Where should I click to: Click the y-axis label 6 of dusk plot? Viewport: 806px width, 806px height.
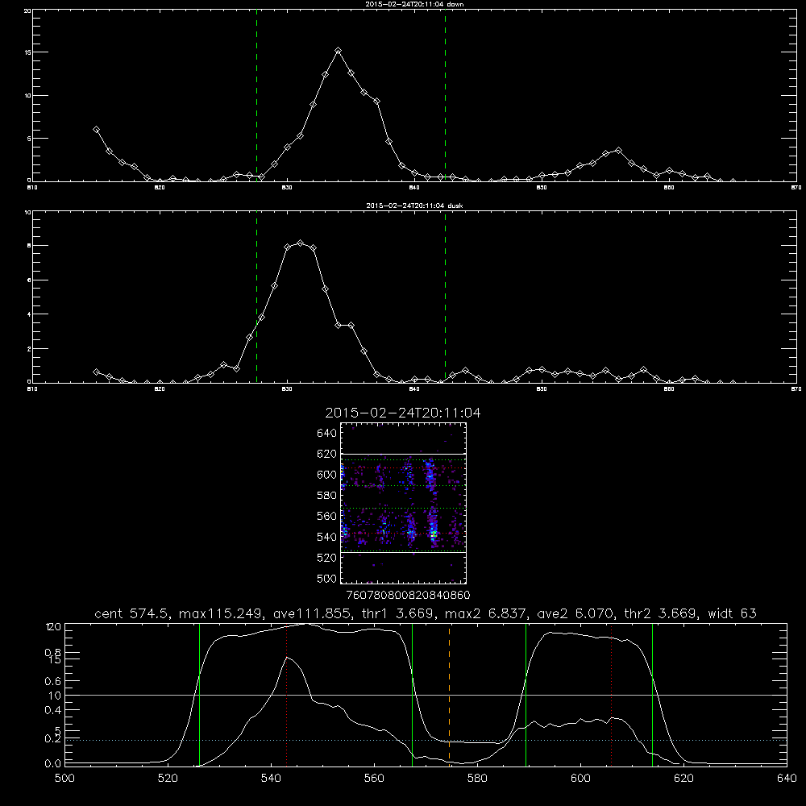[x=29, y=280]
